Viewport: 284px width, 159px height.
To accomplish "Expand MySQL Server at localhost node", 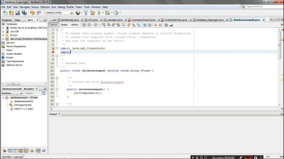I will tap(3, 28).
